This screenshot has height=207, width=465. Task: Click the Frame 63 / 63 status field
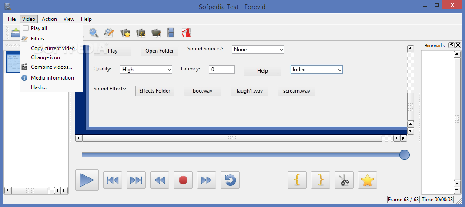pyautogui.click(x=404, y=200)
